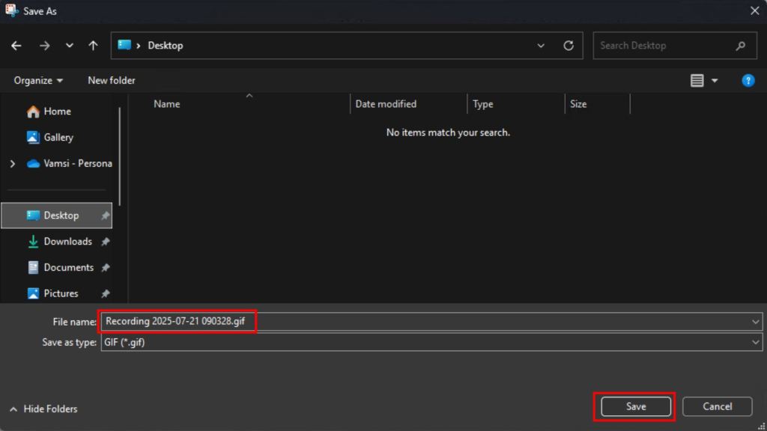The width and height of the screenshot is (767, 431).
Task: Click the pin icon beside Downloads
Action: [105, 242]
